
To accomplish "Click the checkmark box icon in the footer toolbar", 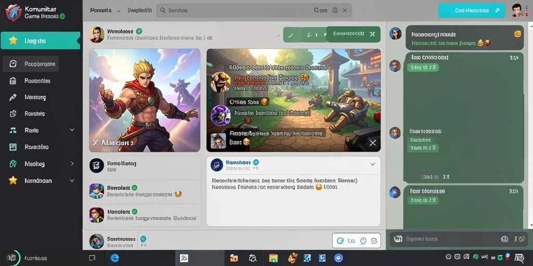I will [374, 241].
